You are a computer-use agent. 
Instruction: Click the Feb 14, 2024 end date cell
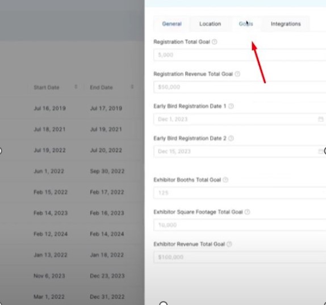tap(107, 234)
